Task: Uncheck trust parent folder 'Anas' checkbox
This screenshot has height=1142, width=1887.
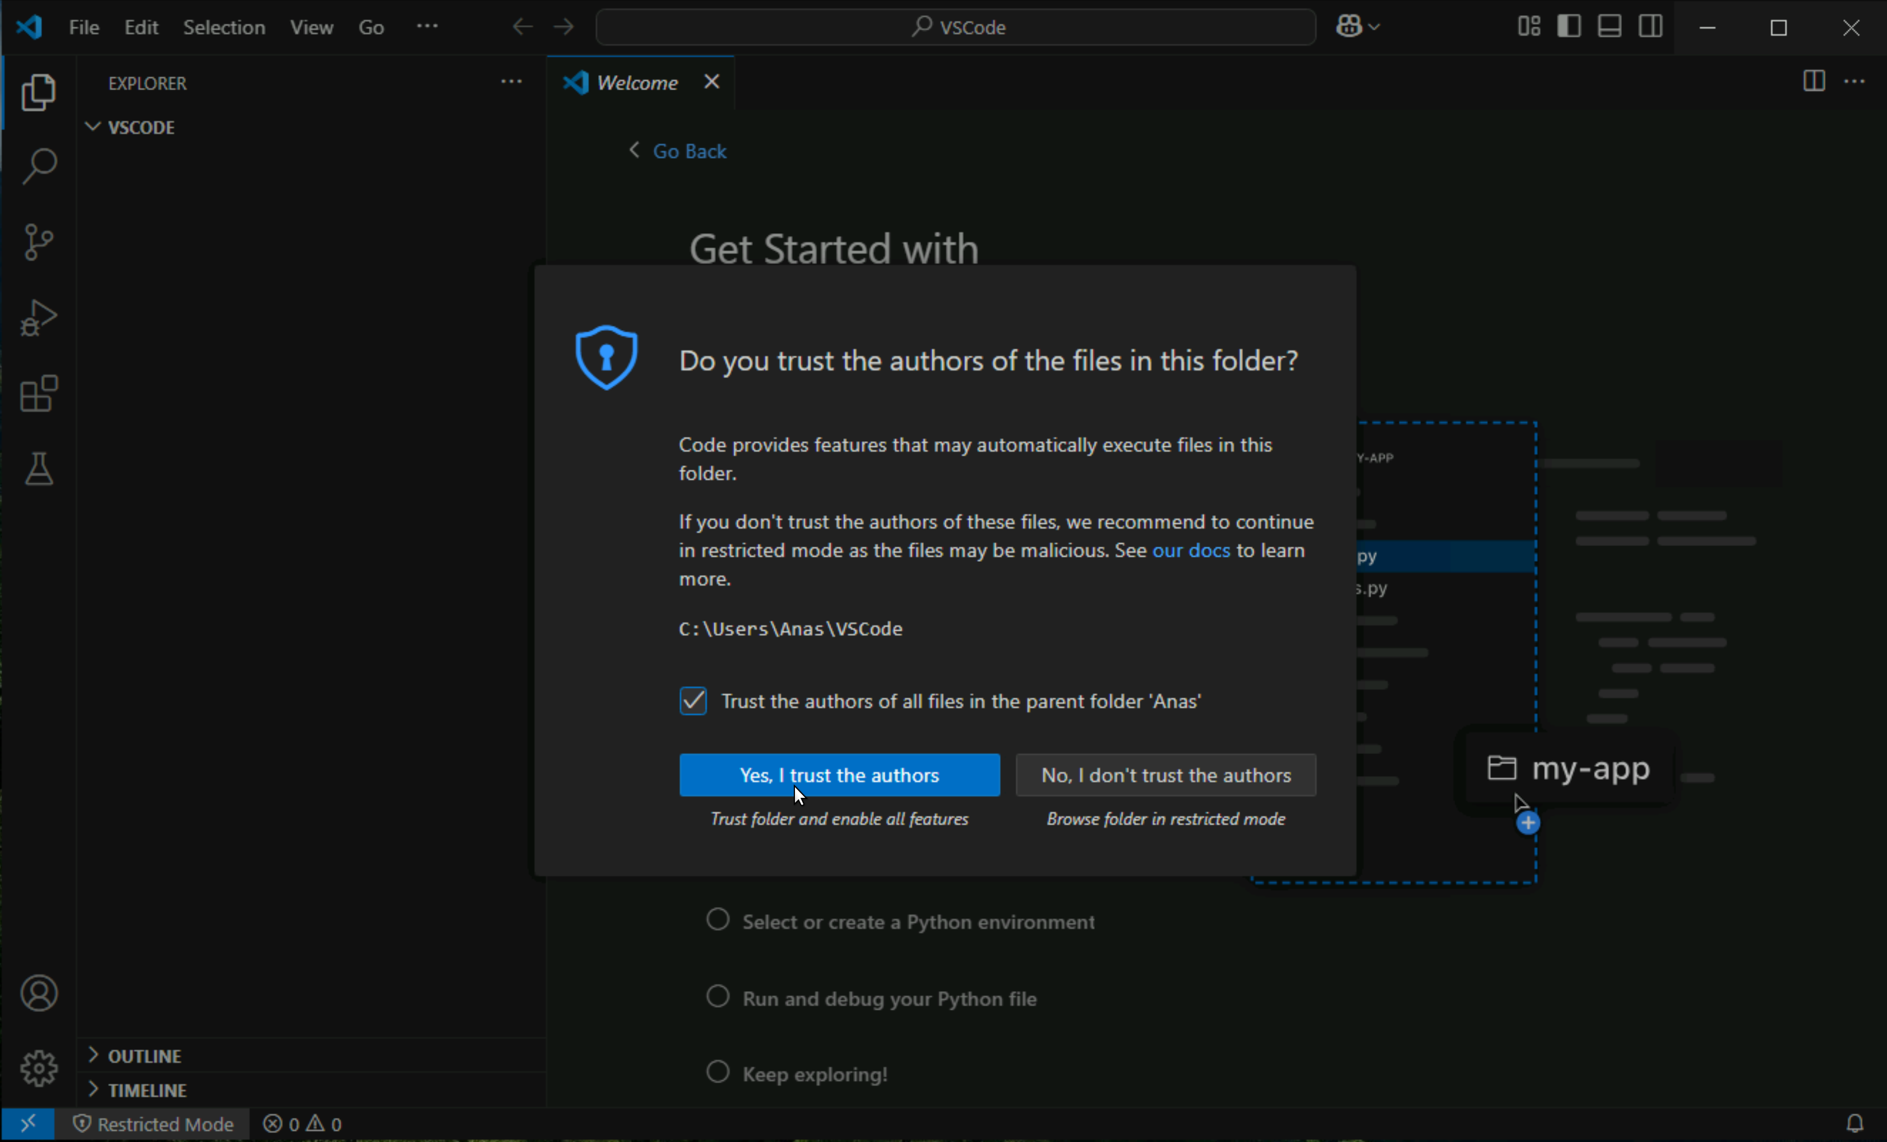Action: coord(693,701)
